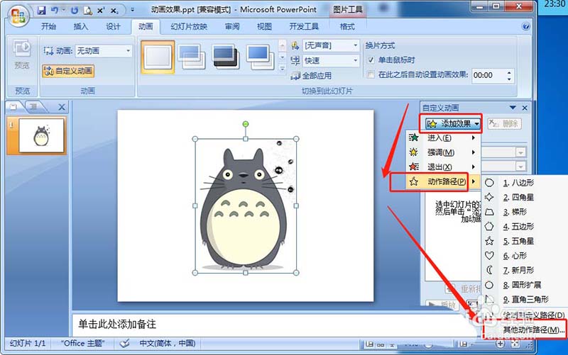
Task: Choose 1. 八边形 motion path
Action: [x=524, y=183]
